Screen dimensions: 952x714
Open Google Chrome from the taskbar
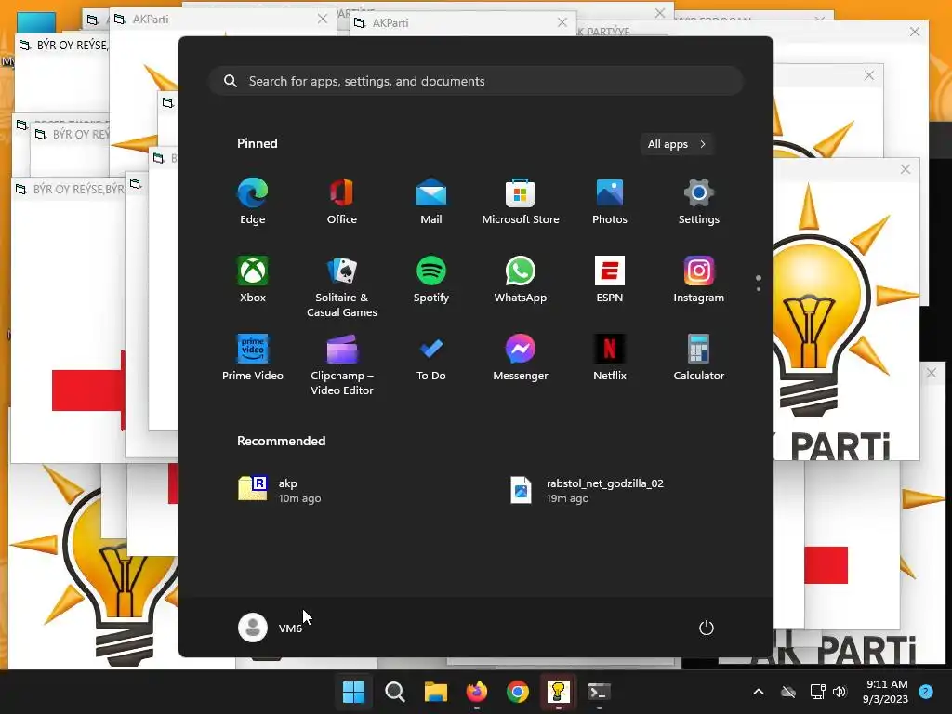click(517, 692)
